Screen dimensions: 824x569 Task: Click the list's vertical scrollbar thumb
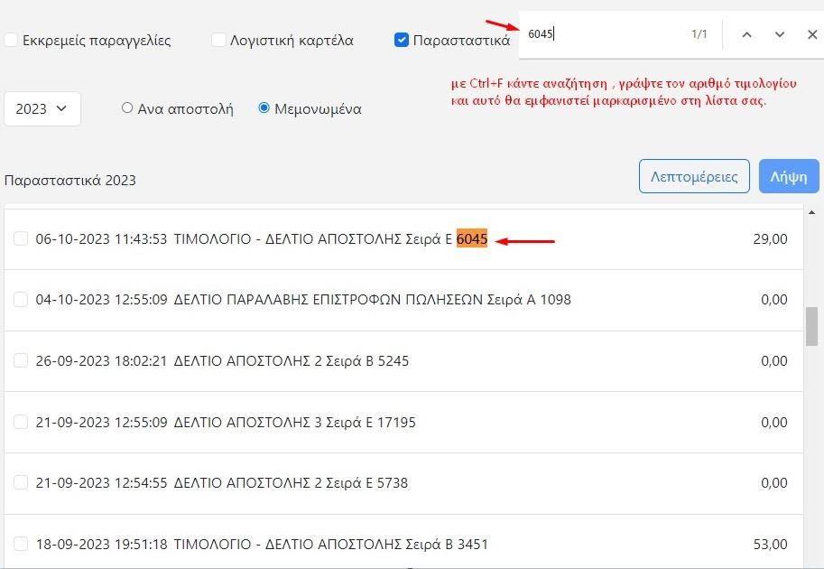[x=811, y=326]
